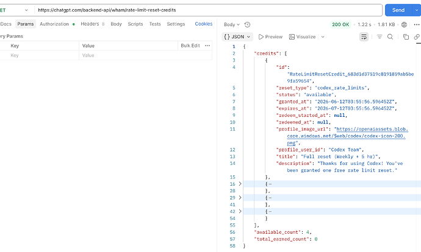The width and height of the screenshot is (421, 252).
Task: Search within the response body
Action: [x=390, y=37]
